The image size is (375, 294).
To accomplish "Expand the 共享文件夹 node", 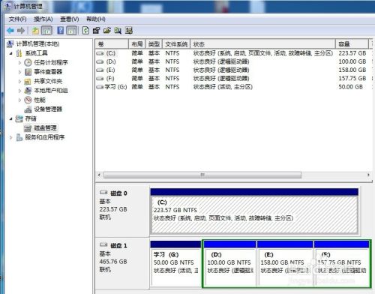I will pyautogui.click(x=19, y=82).
